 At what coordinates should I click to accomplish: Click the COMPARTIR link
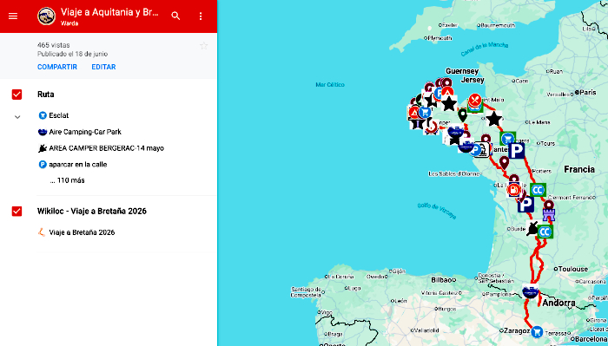(x=57, y=67)
